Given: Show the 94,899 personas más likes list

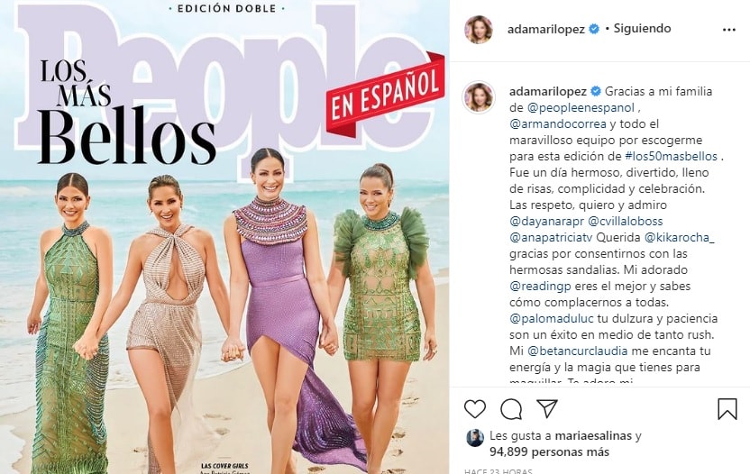Looking at the screenshot, I should [549, 452].
